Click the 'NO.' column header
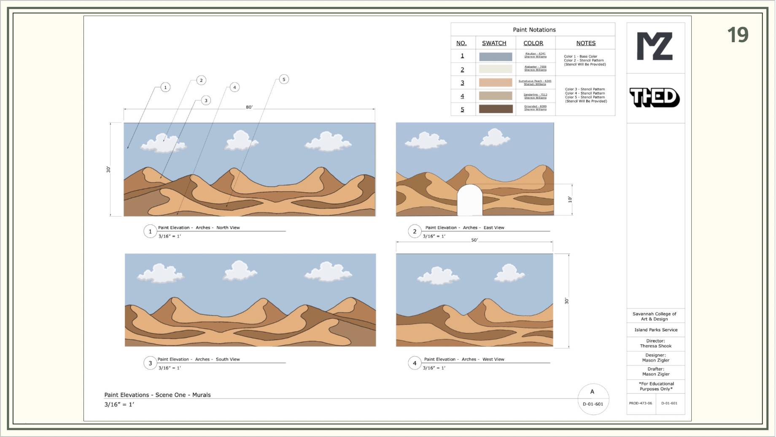This screenshot has height=437, width=776. pos(461,43)
